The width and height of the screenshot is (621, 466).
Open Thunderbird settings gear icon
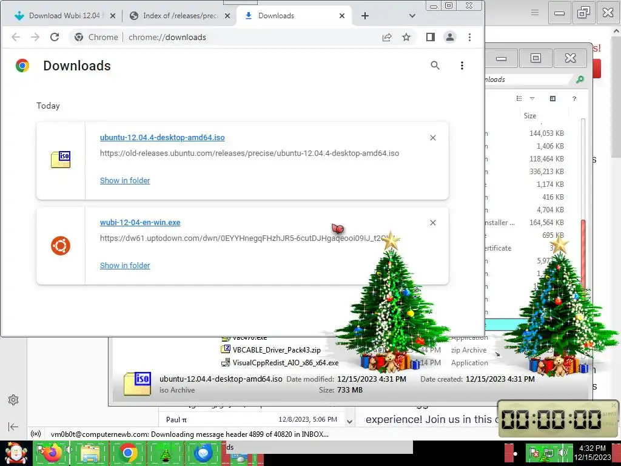click(13, 400)
